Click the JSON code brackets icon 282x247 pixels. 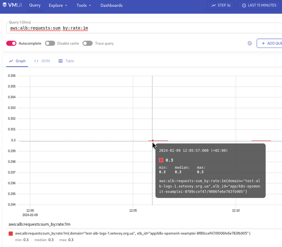36,61
